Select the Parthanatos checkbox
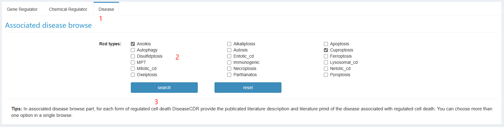 (x=229, y=75)
